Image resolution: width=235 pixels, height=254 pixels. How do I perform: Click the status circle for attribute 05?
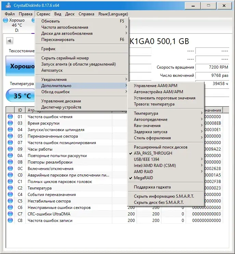(x=10, y=136)
